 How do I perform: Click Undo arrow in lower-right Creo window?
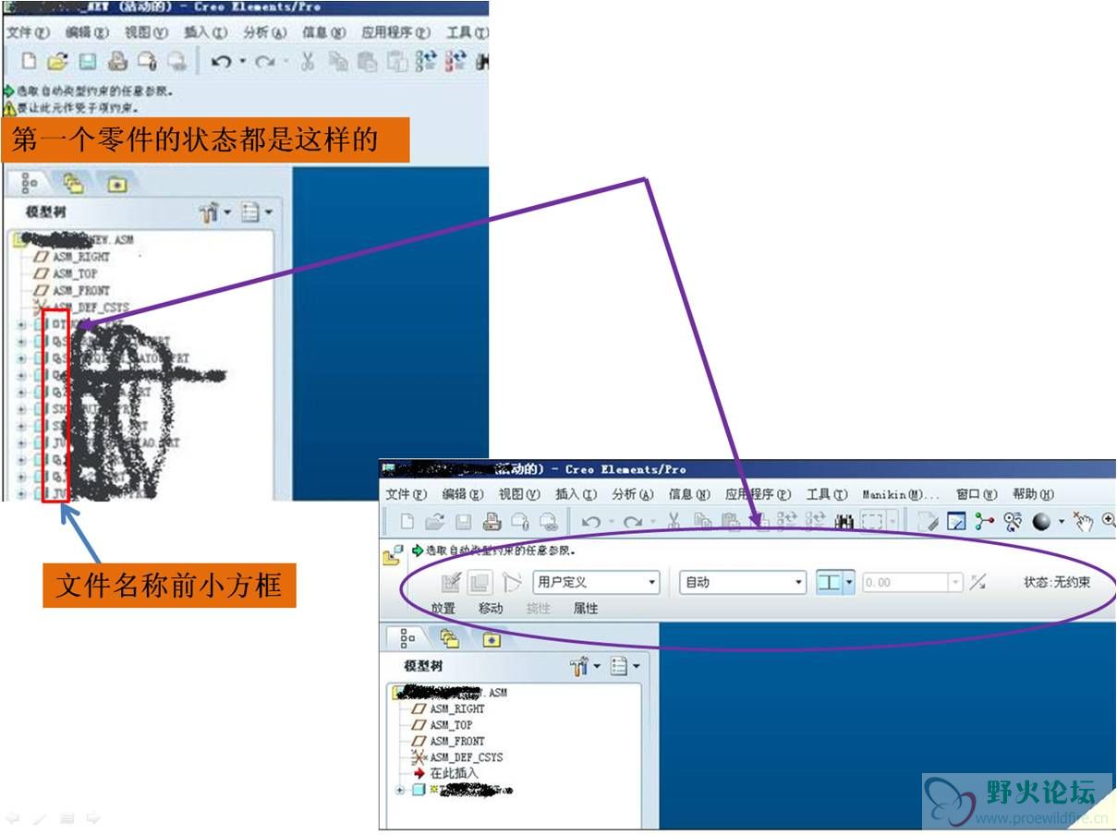point(590,523)
